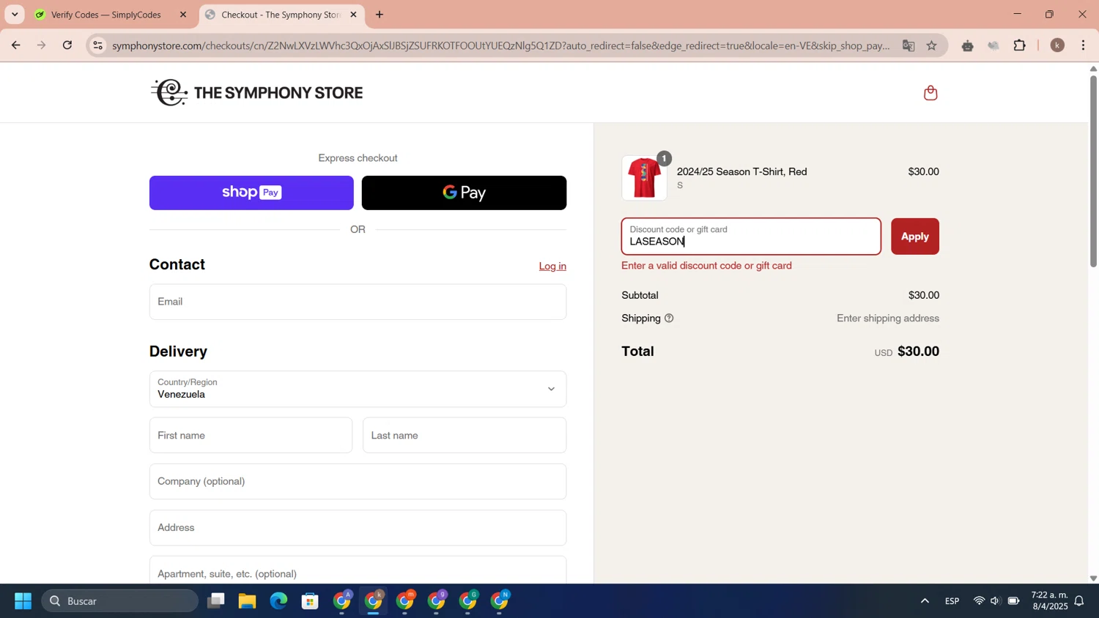Open File Explorer from the taskbar
1099x618 pixels.
tap(247, 601)
